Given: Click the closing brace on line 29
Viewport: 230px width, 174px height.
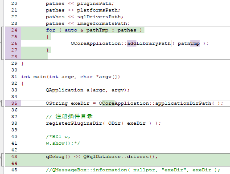Looking at the screenshot, I should point(22,63).
